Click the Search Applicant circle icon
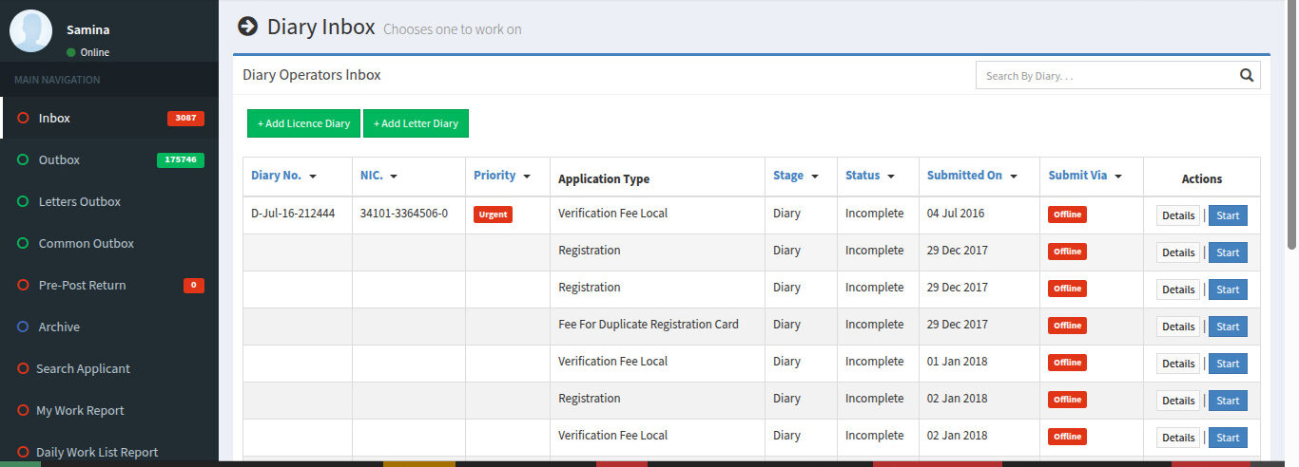This screenshot has height=467, width=1299. [23, 369]
